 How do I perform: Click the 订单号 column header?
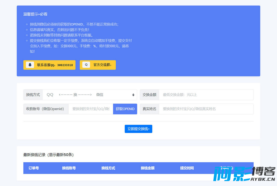coord(34,168)
